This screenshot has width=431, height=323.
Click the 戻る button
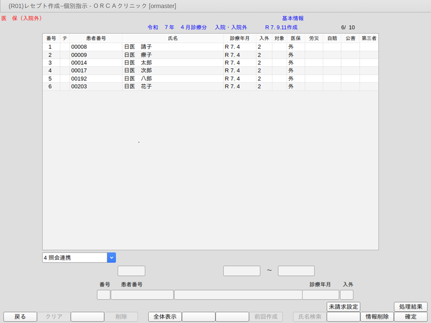coord(20,317)
